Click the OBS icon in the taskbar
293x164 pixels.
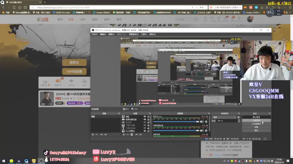pos(41,161)
